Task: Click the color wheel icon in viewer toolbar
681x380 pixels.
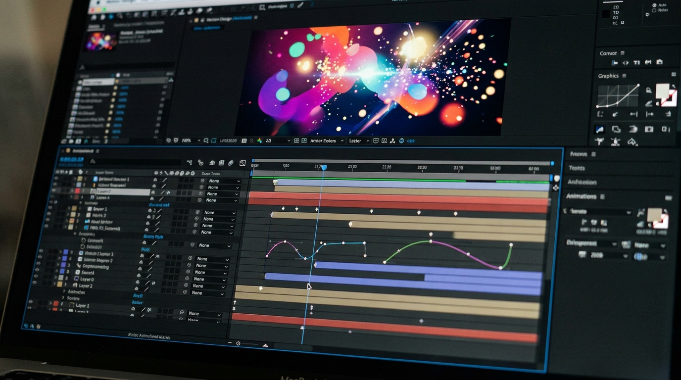Action: coord(259,141)
